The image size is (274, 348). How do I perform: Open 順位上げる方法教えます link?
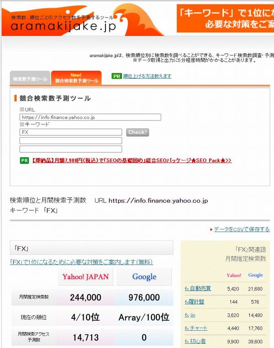click(147, 76)
